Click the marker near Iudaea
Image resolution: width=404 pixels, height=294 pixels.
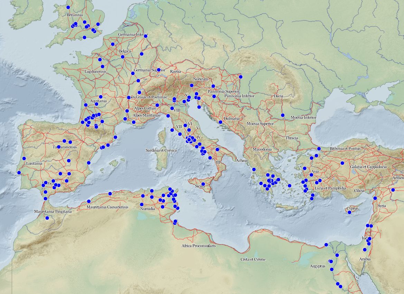(x=369, y=239)
